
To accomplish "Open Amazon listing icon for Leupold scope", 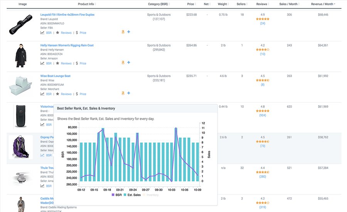I will click(123, 32).
